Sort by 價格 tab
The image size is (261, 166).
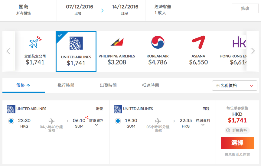coord(24,85)
